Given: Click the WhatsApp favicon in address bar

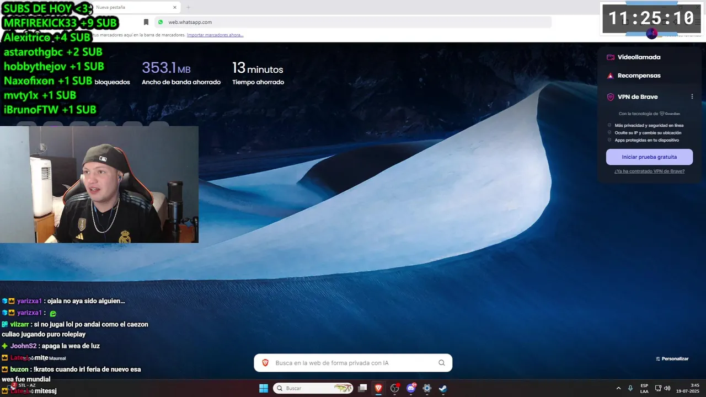Looking at the screenshot, I should point(161,22).
